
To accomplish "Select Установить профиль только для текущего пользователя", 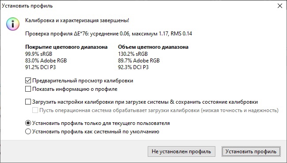I will 28,123.
